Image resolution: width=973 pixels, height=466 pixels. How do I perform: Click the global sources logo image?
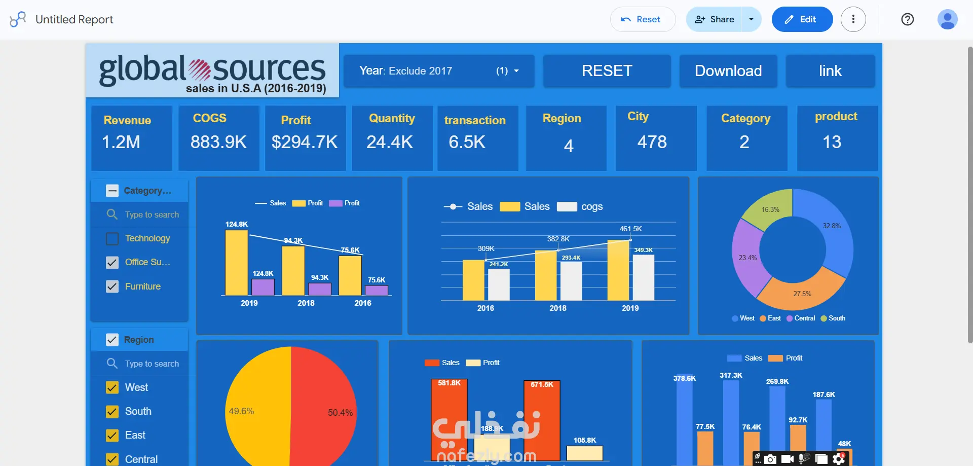click(x=212, y=70)
